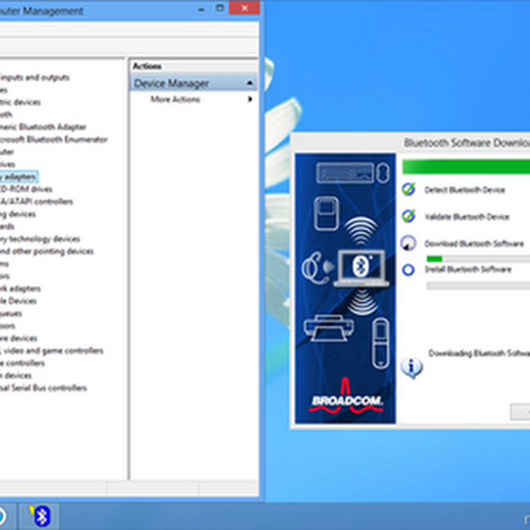
Task: Click the headset graphic in Broadcom banner
Action: point(317,268)
